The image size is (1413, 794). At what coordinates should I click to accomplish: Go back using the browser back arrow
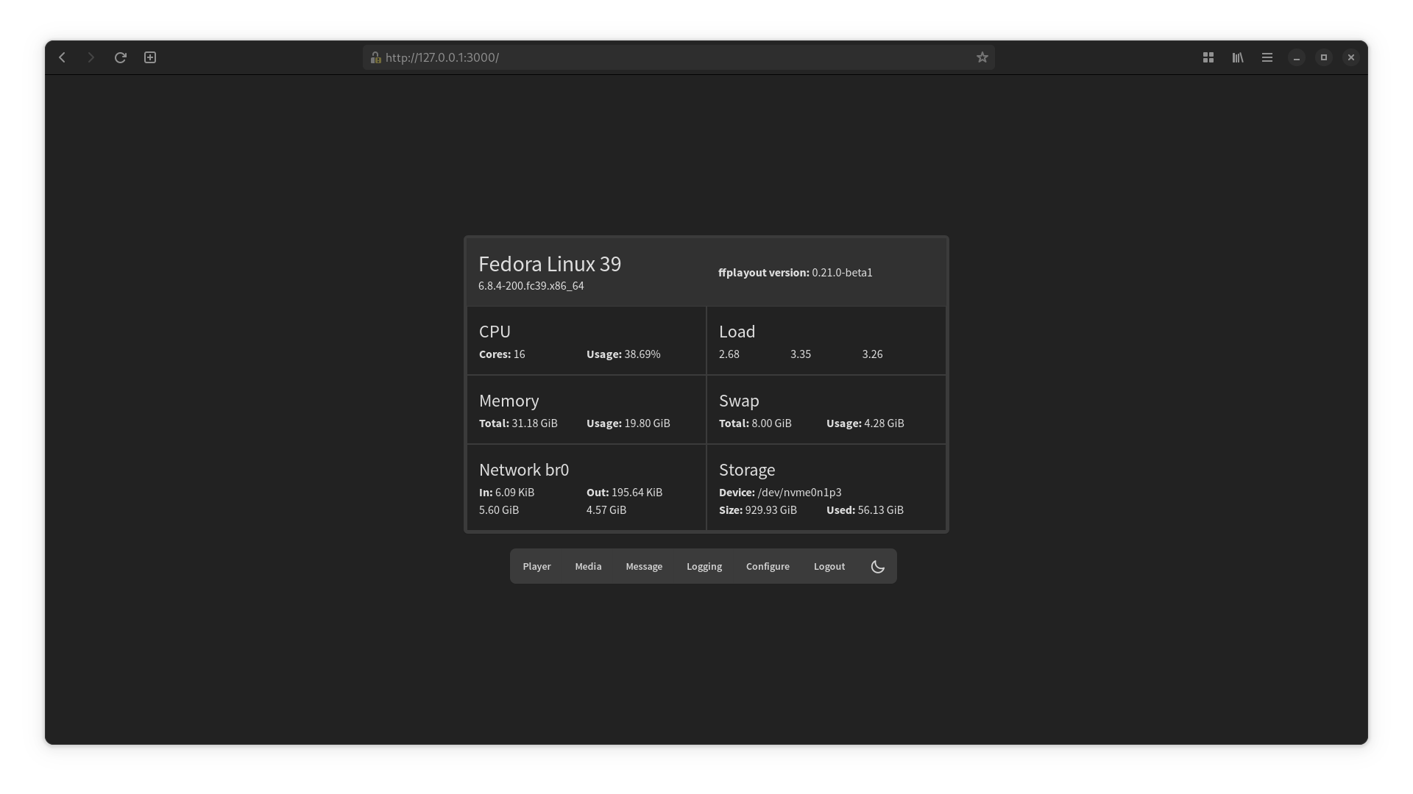coord(63,57)
